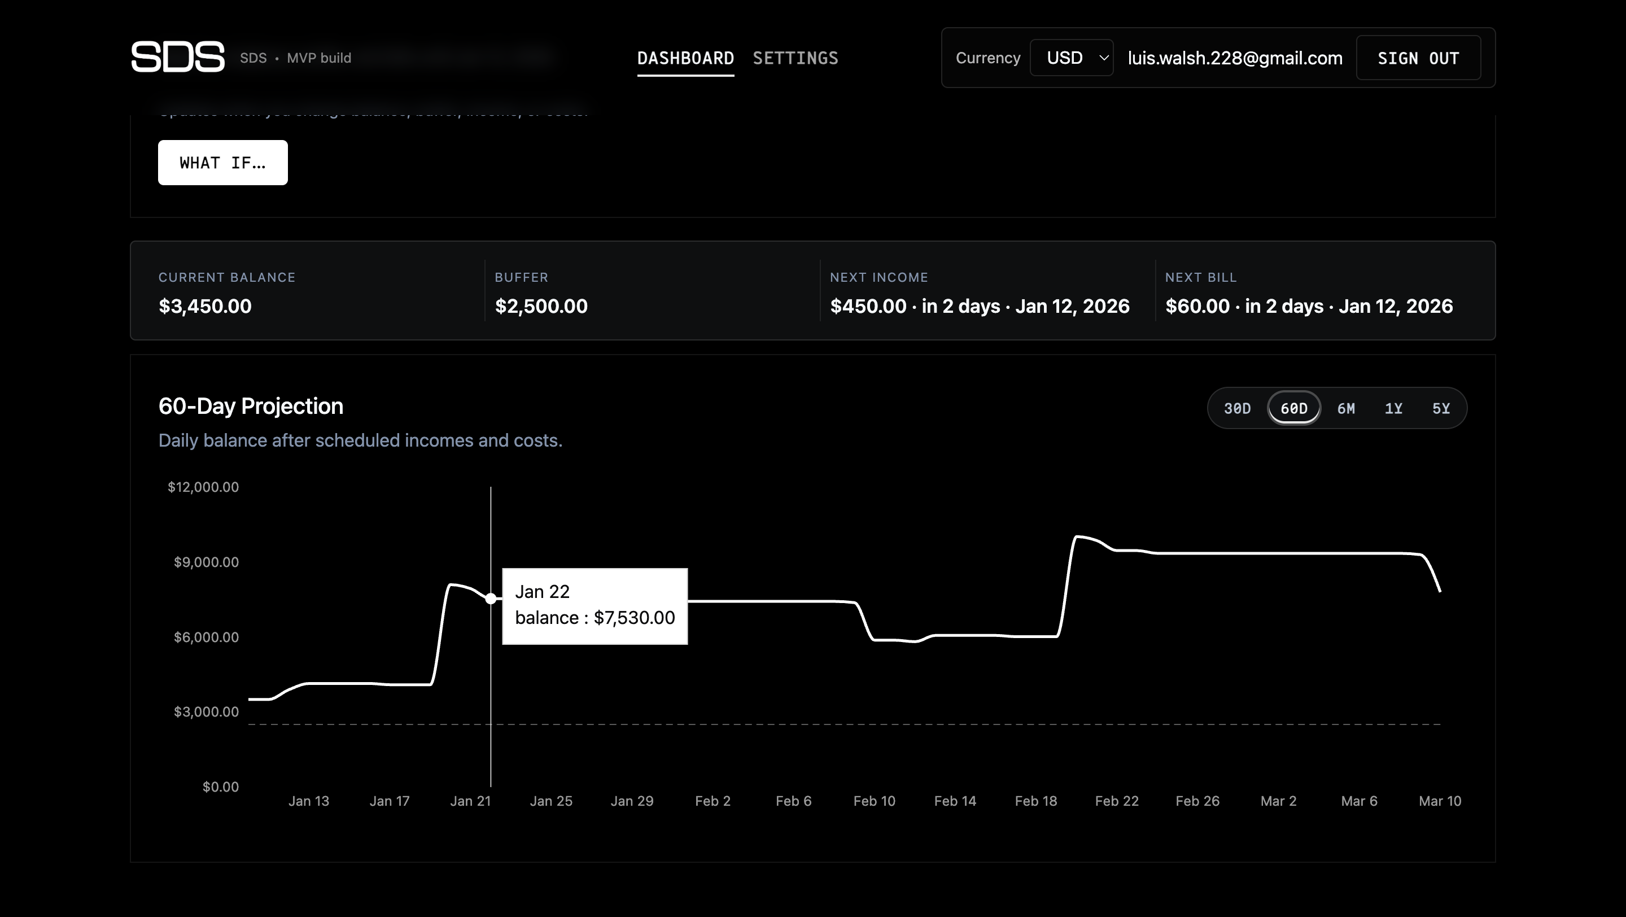Click the Daily balance description text
Viewport: 1626px width, 917px height.
coord(360,440)
